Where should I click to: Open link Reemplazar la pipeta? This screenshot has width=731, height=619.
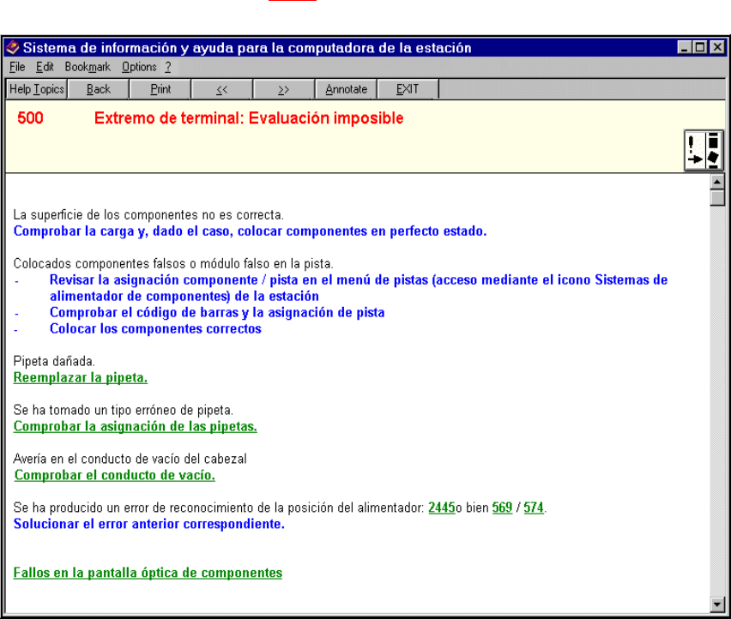pos(80,378)
